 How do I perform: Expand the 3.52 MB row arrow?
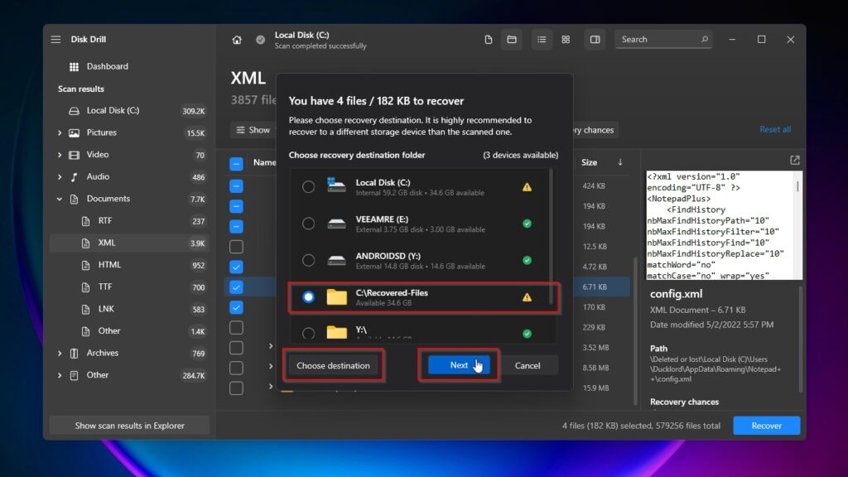tap(271, 346)
